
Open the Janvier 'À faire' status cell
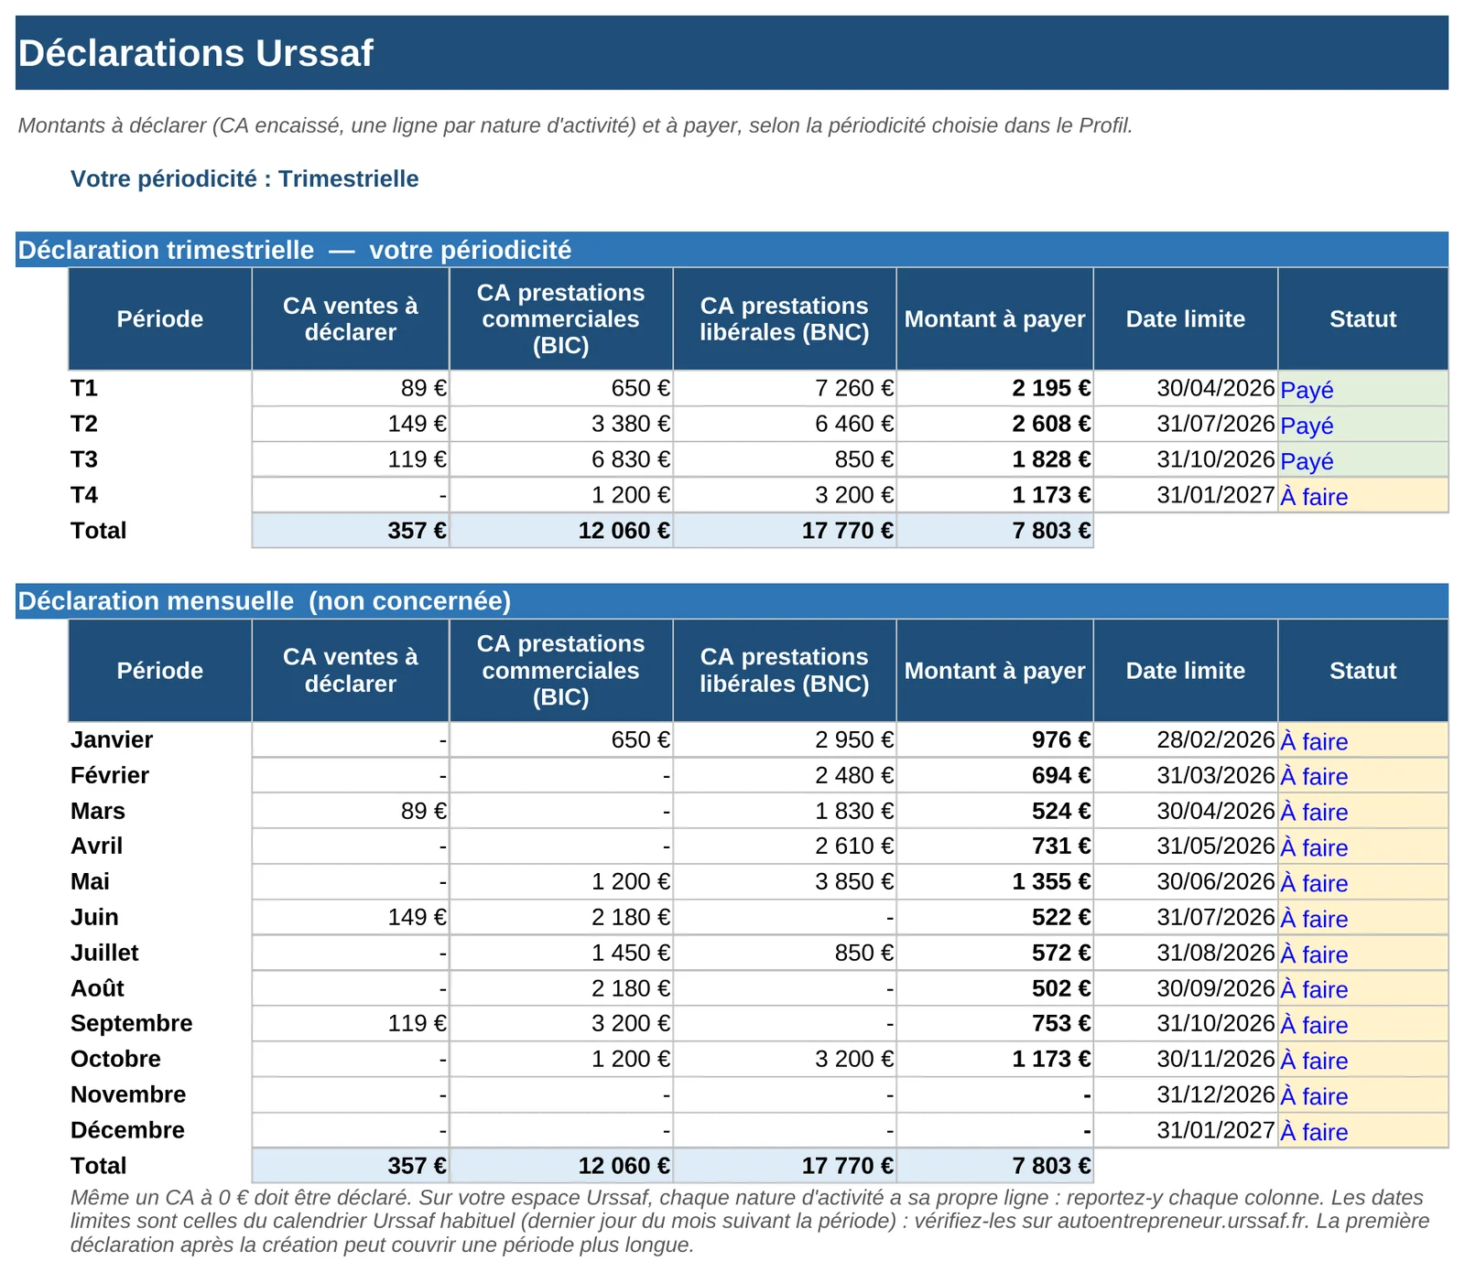point(1362,740)
